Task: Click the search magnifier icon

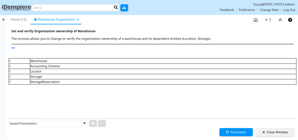Action: (x=116, y=8)
